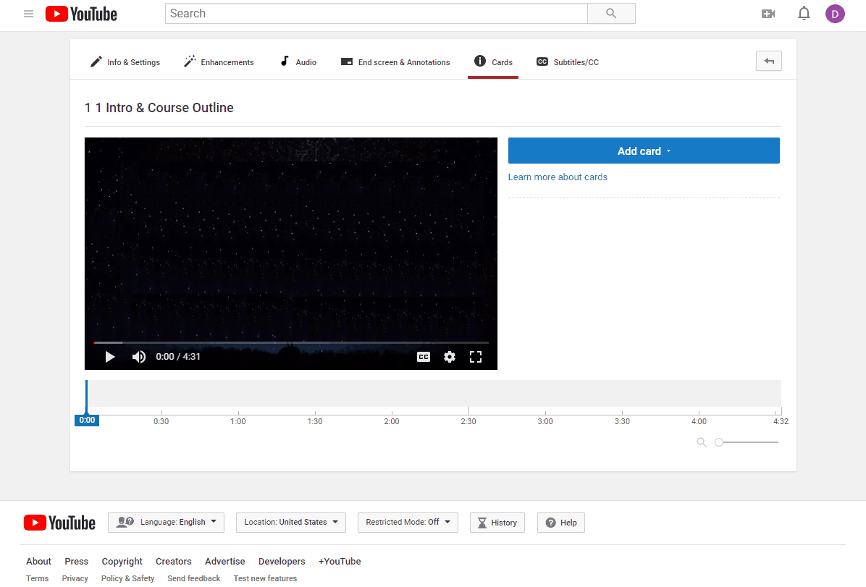
Task: Click the Policy & Safety link
Action: tap(127, 578)
